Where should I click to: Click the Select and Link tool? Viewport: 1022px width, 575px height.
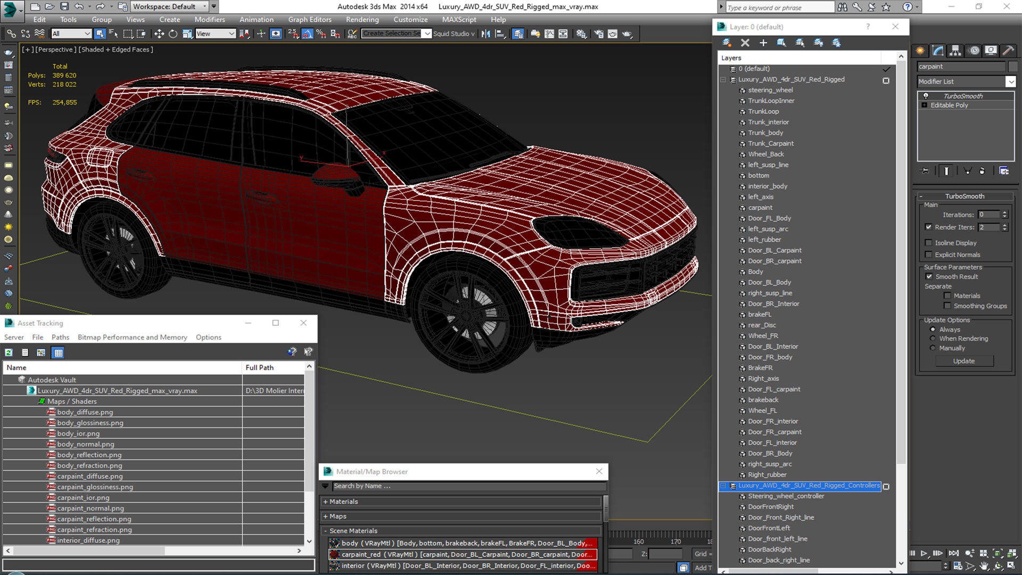(x=11, y=34)
